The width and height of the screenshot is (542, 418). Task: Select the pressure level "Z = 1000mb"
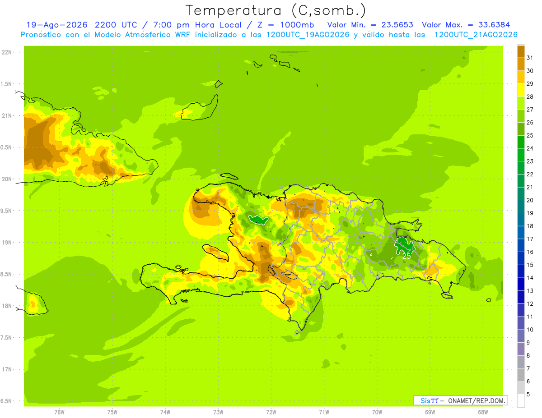(x=287, y=25)
